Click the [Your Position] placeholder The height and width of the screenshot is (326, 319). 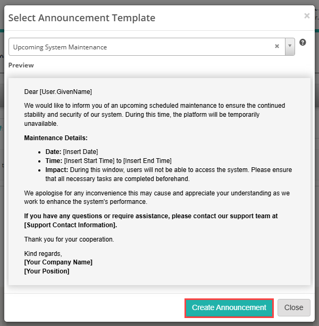coord(47,271)
